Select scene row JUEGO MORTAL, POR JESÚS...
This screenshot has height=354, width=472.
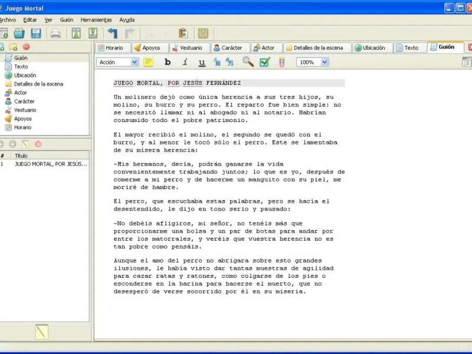coord(45,164)
